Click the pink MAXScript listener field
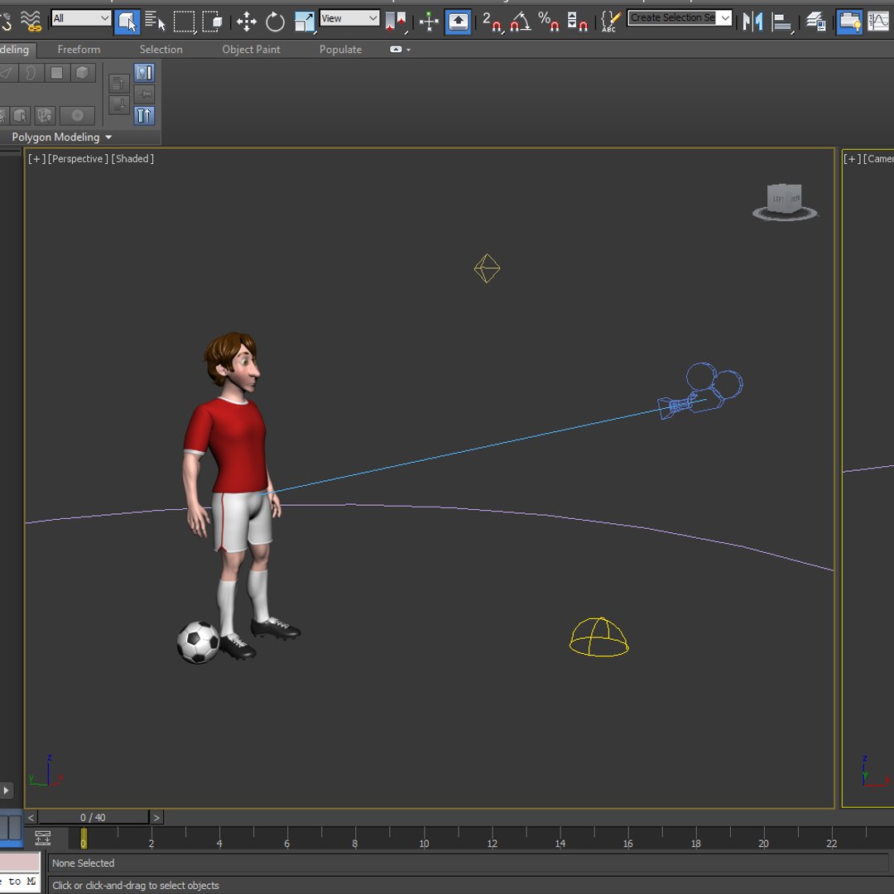 pos(20,862)
